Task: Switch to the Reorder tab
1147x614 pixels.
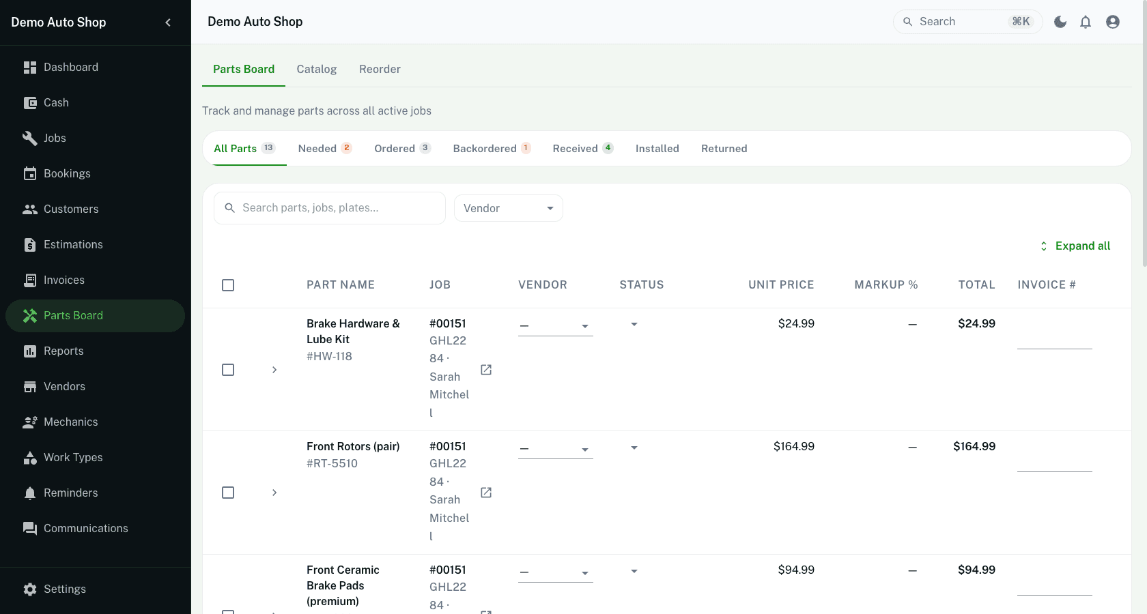Action: (x=380, y=69)
